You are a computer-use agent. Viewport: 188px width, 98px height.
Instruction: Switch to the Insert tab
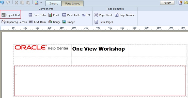53,4
